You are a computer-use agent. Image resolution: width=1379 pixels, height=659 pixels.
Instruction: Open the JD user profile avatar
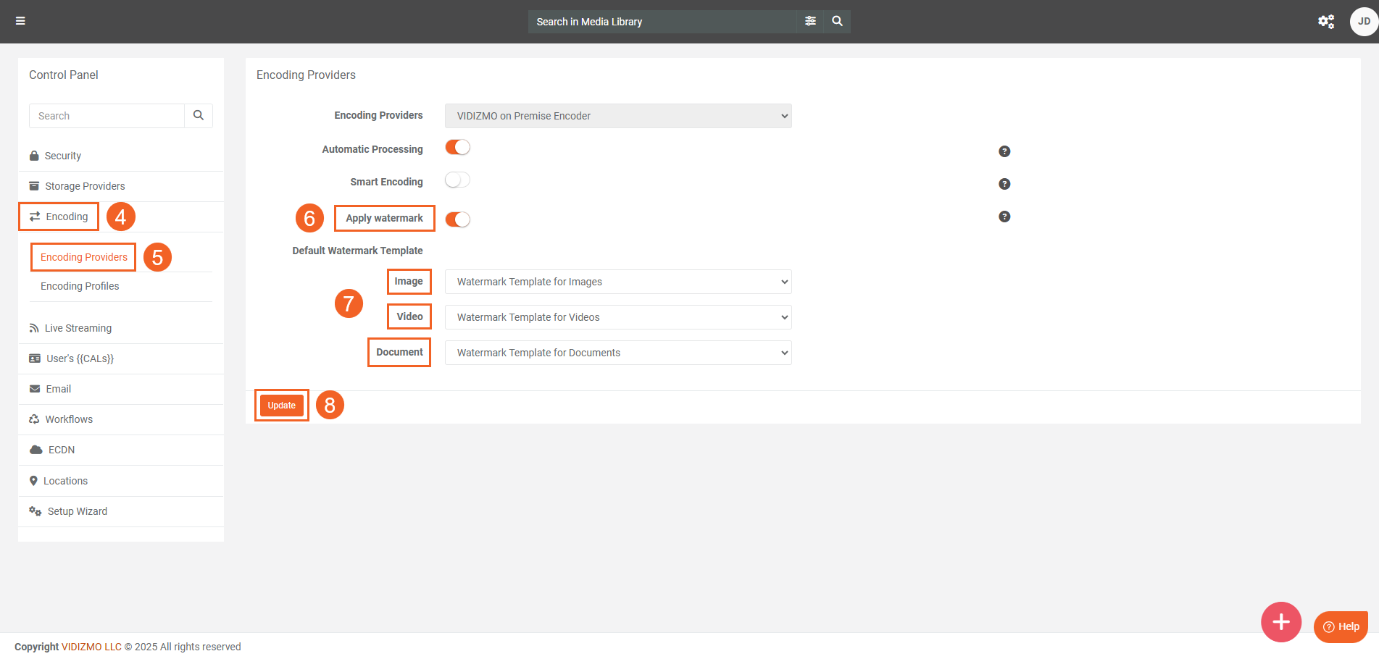tap(1363, 22)
